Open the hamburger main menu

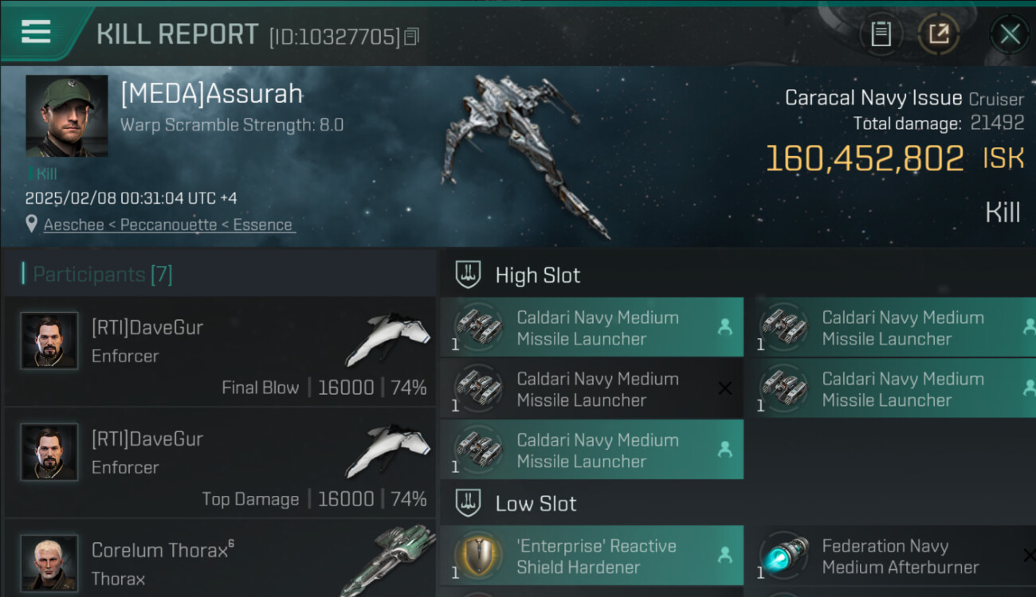pos(36,33)
